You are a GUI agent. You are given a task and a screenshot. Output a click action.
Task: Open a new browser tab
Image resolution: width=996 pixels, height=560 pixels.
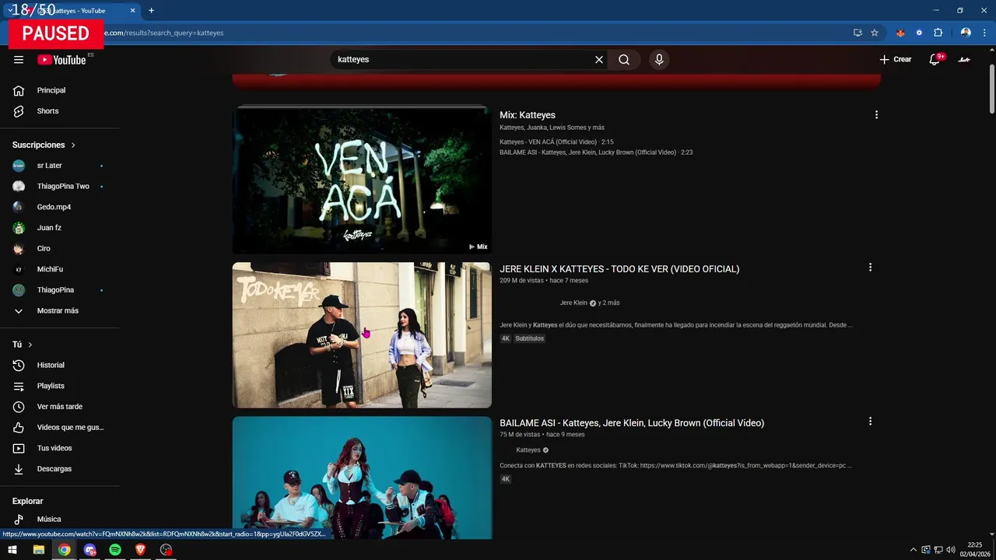point(151,11)
